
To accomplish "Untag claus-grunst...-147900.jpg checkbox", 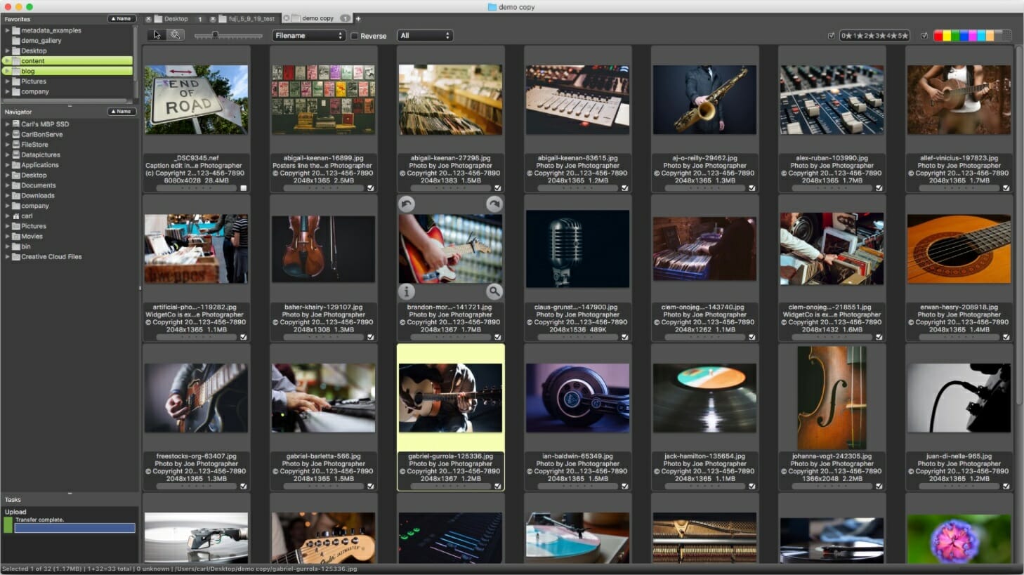I will [x=625, y=337].
